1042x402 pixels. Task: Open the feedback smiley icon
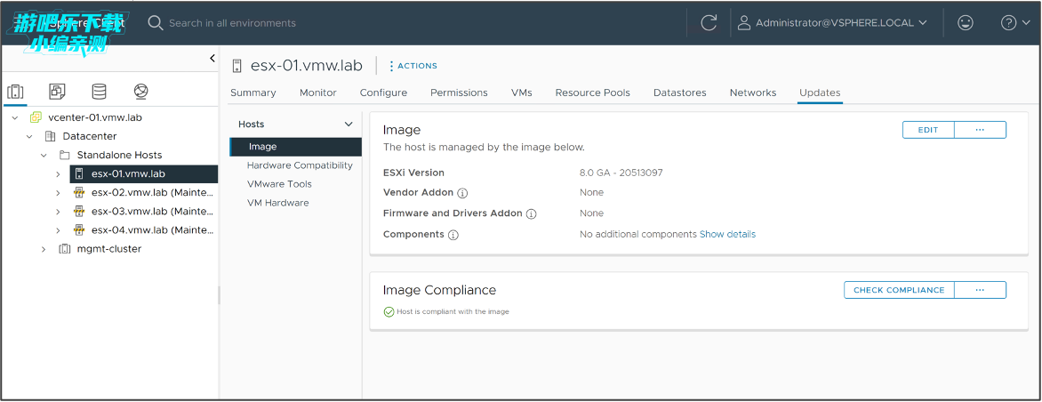(x=965, y=23)
